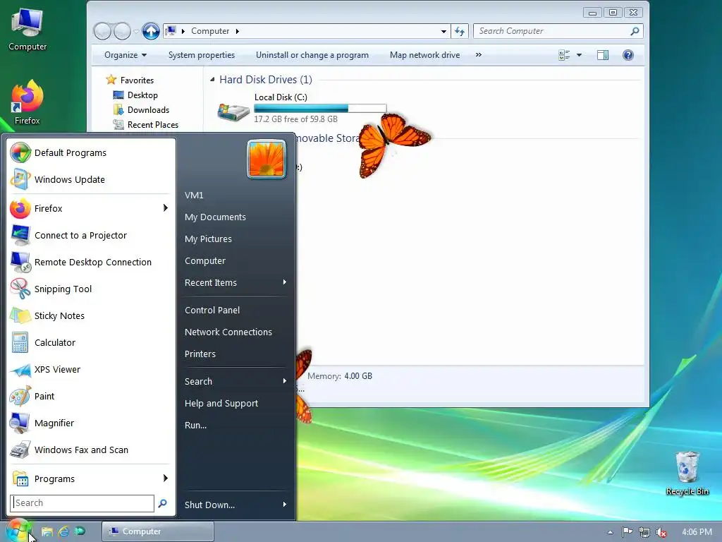Image resolution: width=722 pixels, height=542 pixels.
Task: Click the Up arrow button in Explorer
Action: [151, 31]
